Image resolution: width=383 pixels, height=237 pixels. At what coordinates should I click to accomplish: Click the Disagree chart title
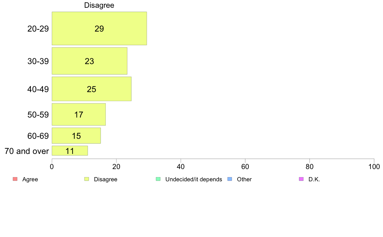[99, 5]
